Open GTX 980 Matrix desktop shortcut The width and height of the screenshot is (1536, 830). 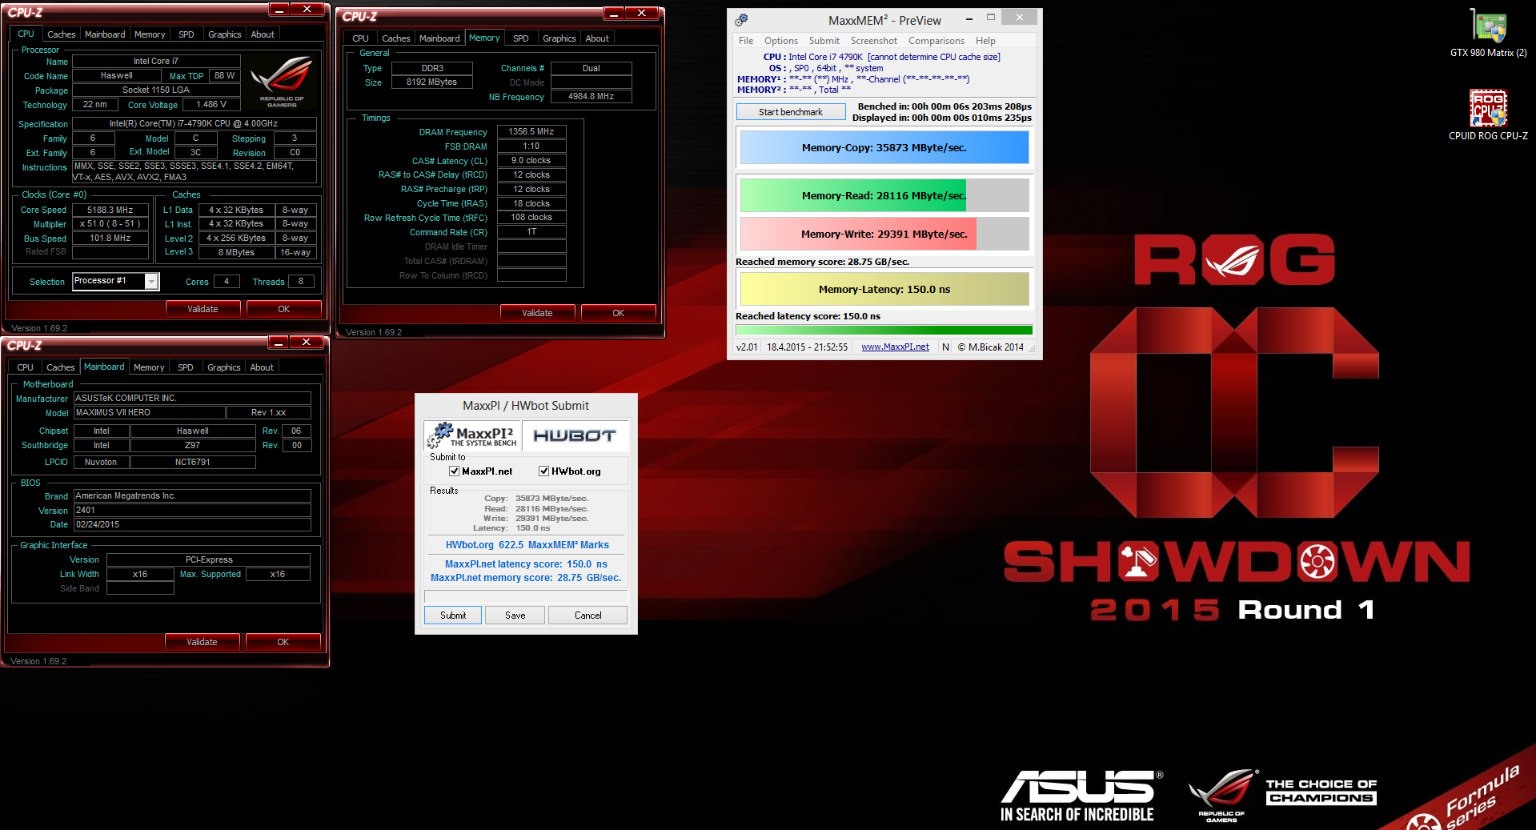pos(1488,33)
